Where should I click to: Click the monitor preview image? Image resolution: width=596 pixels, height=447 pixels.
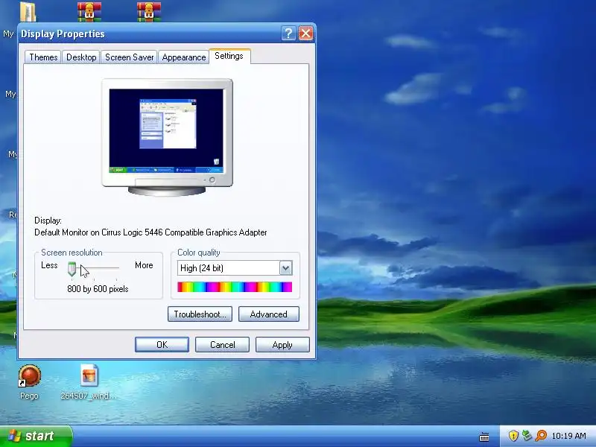[167, 137]
